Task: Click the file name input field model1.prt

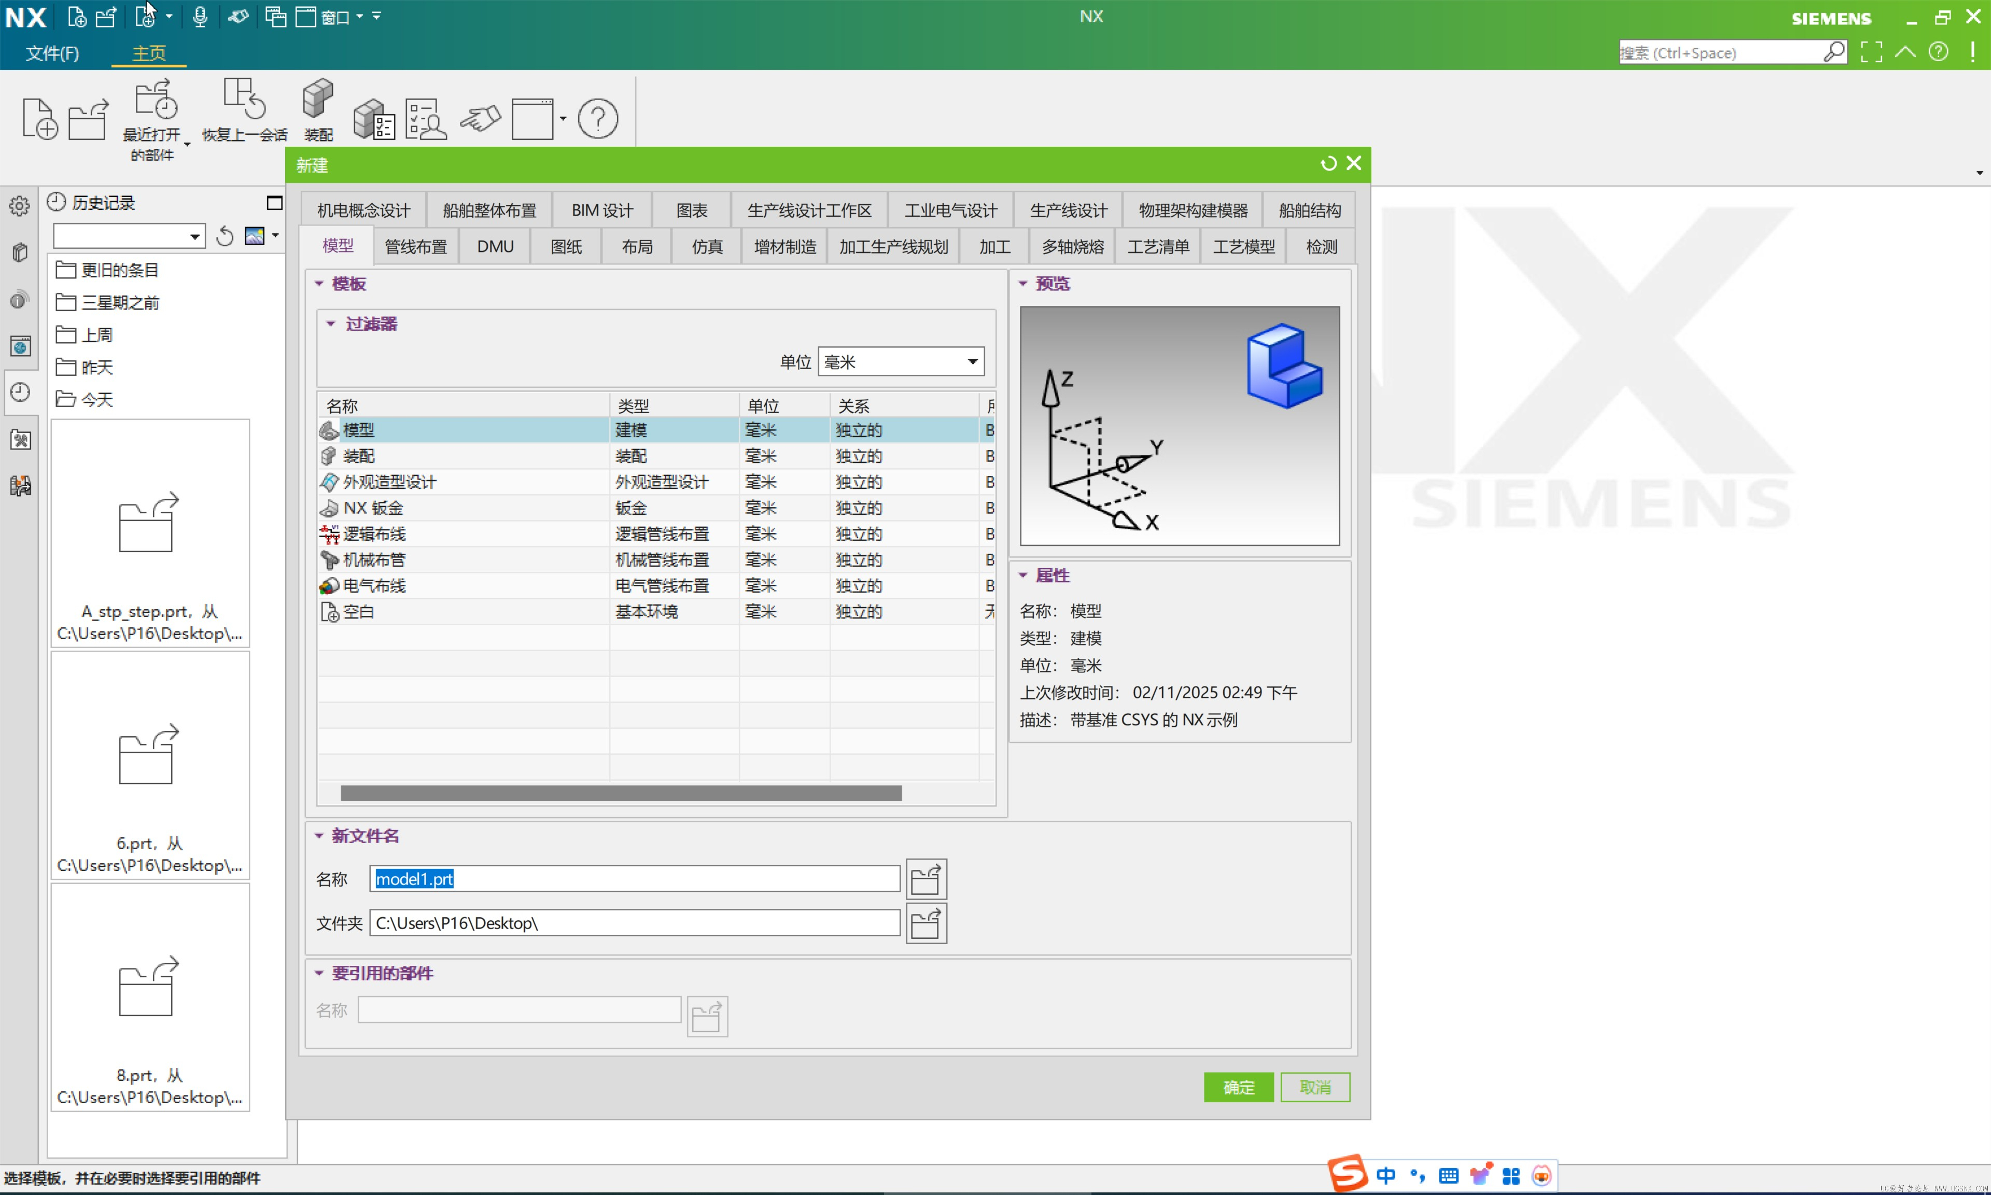Action: tap(635, 879)
